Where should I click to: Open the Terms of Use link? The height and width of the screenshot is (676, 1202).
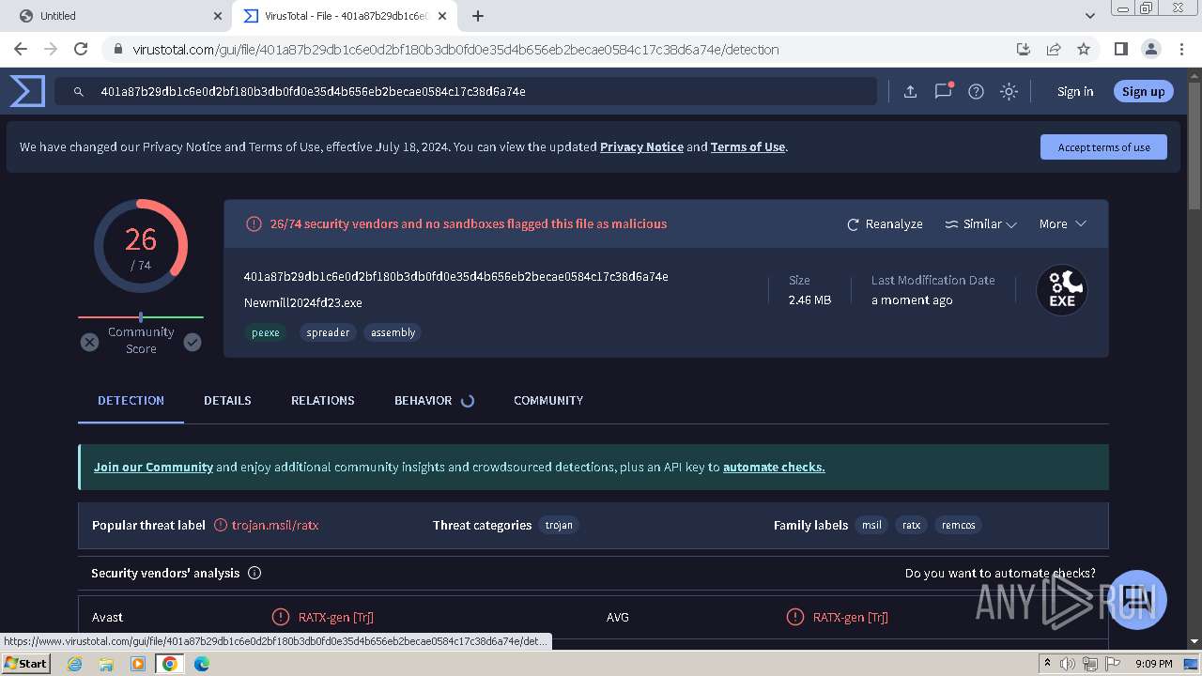click(747, 147)
